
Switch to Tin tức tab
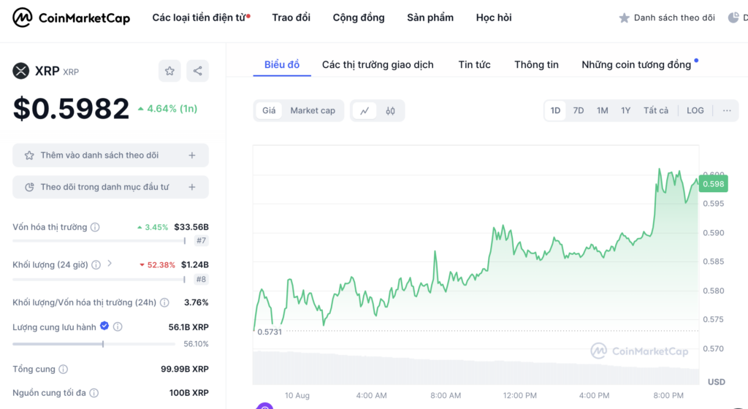pos(474,65)
